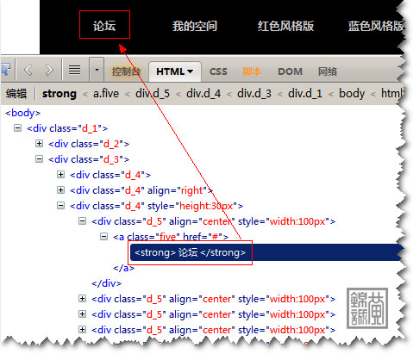Expand the div class d_2 node
413x360 pixels.
tap(40, 143)
